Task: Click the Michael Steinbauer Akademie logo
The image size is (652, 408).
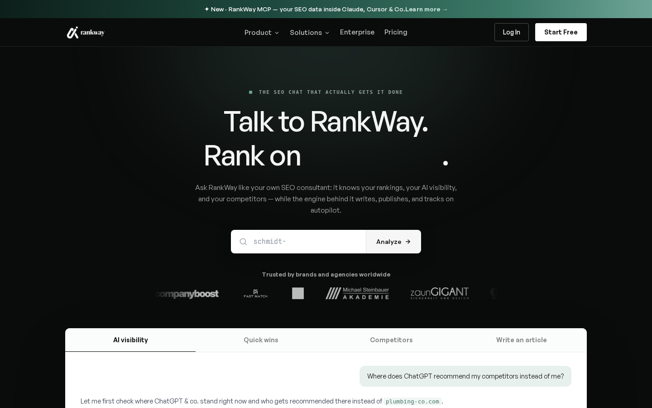Action: 357,293
